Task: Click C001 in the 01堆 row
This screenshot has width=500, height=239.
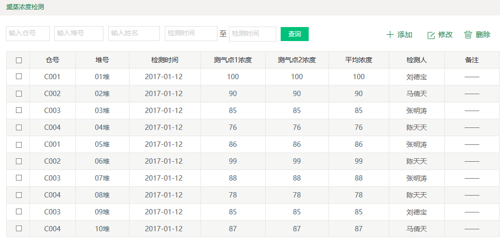Action: click(52, 77)
